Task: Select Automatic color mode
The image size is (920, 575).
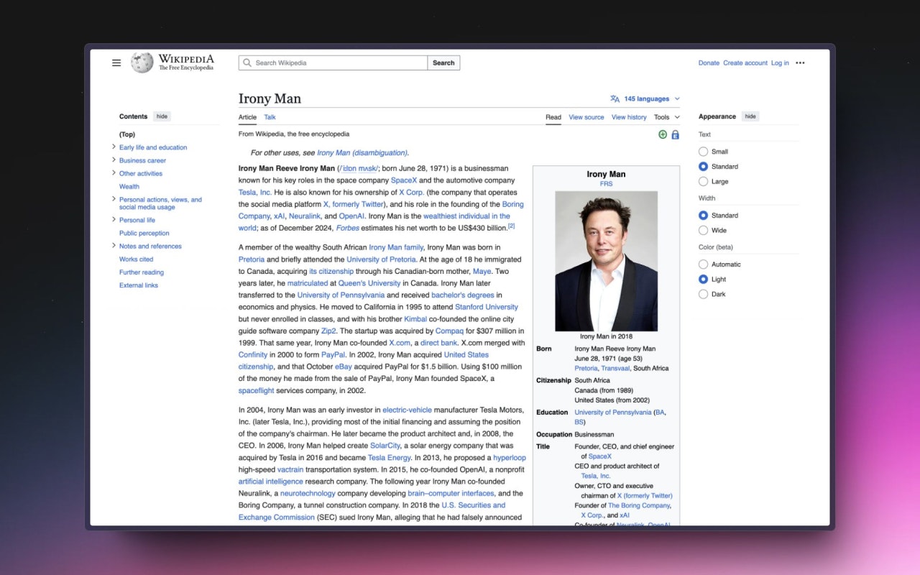Action: (704, 264)
